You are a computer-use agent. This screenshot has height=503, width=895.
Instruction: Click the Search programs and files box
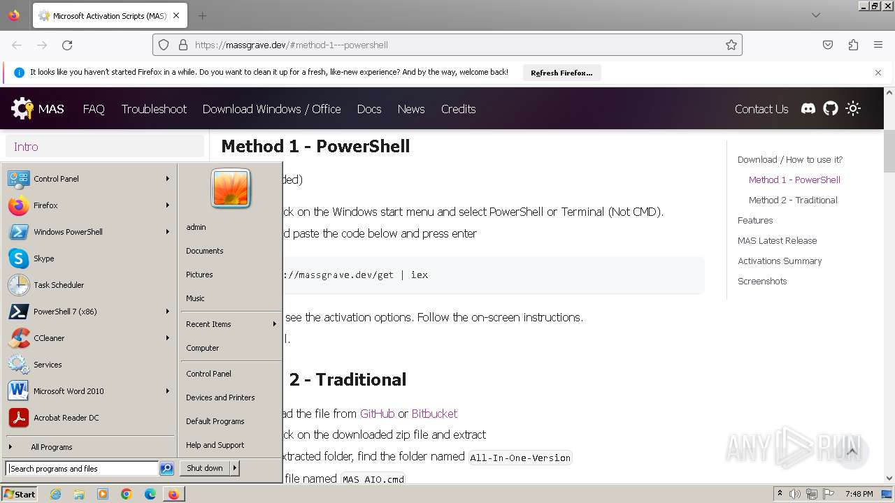pyautogui.click(x=82, y=469)
